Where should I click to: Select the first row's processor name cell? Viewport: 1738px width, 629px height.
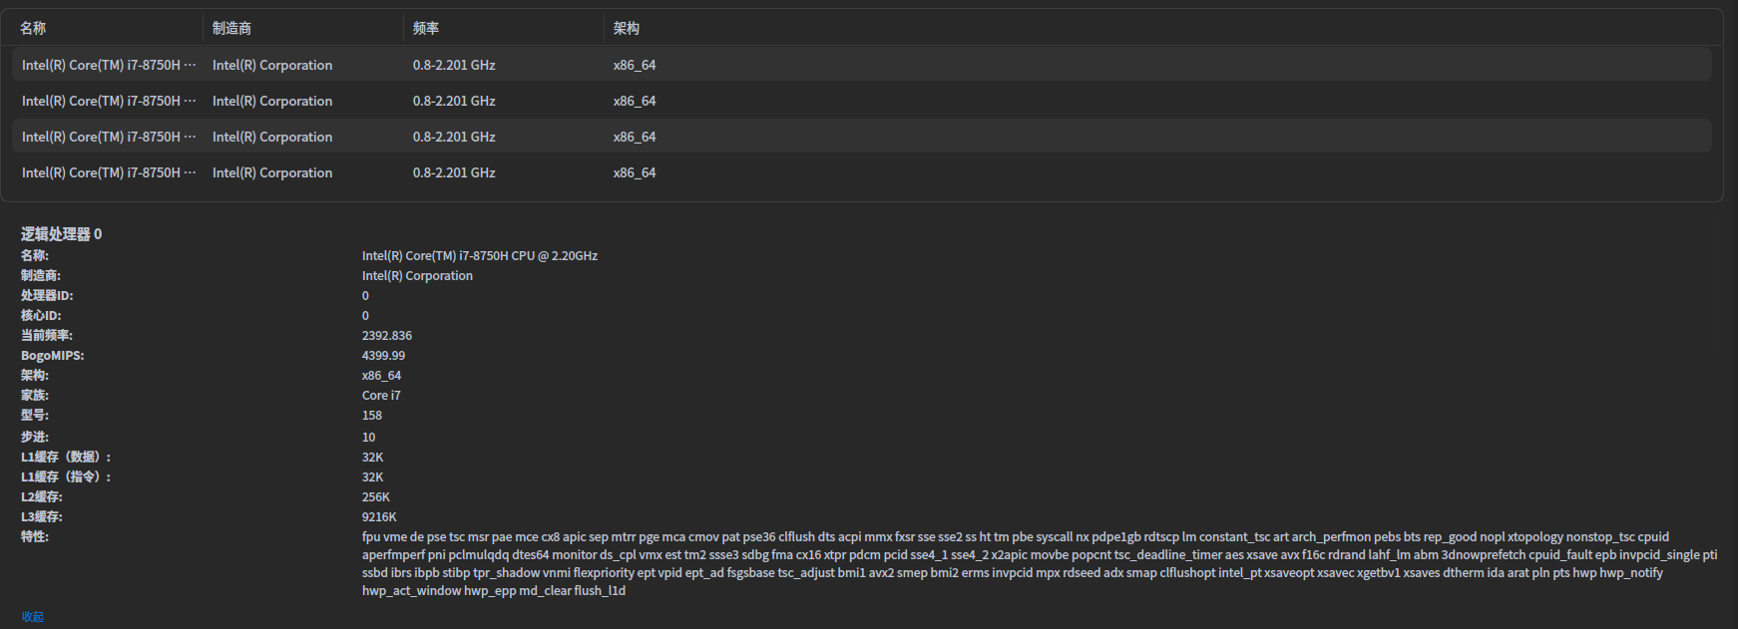109,65
